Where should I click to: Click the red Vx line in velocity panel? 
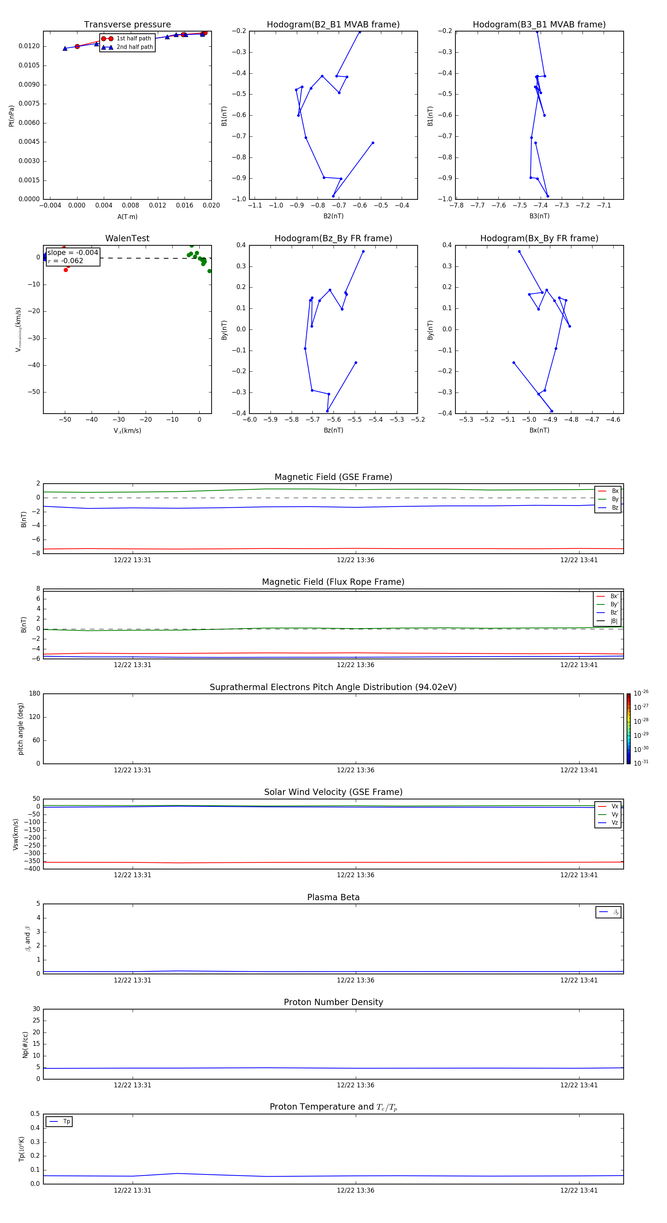click(x=333, y=862)
